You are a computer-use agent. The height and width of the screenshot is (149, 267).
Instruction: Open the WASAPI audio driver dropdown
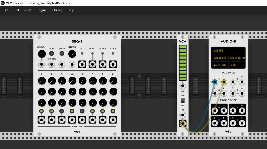(228, 50)
